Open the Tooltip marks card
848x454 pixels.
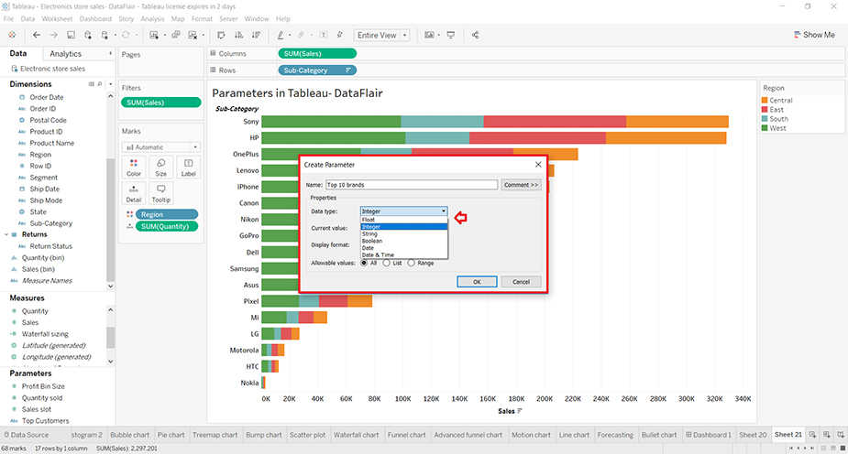point(160,193)
